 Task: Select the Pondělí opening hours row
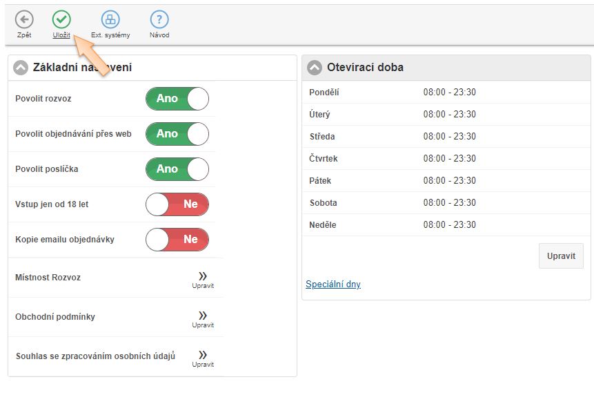click(x=446, y=93)
